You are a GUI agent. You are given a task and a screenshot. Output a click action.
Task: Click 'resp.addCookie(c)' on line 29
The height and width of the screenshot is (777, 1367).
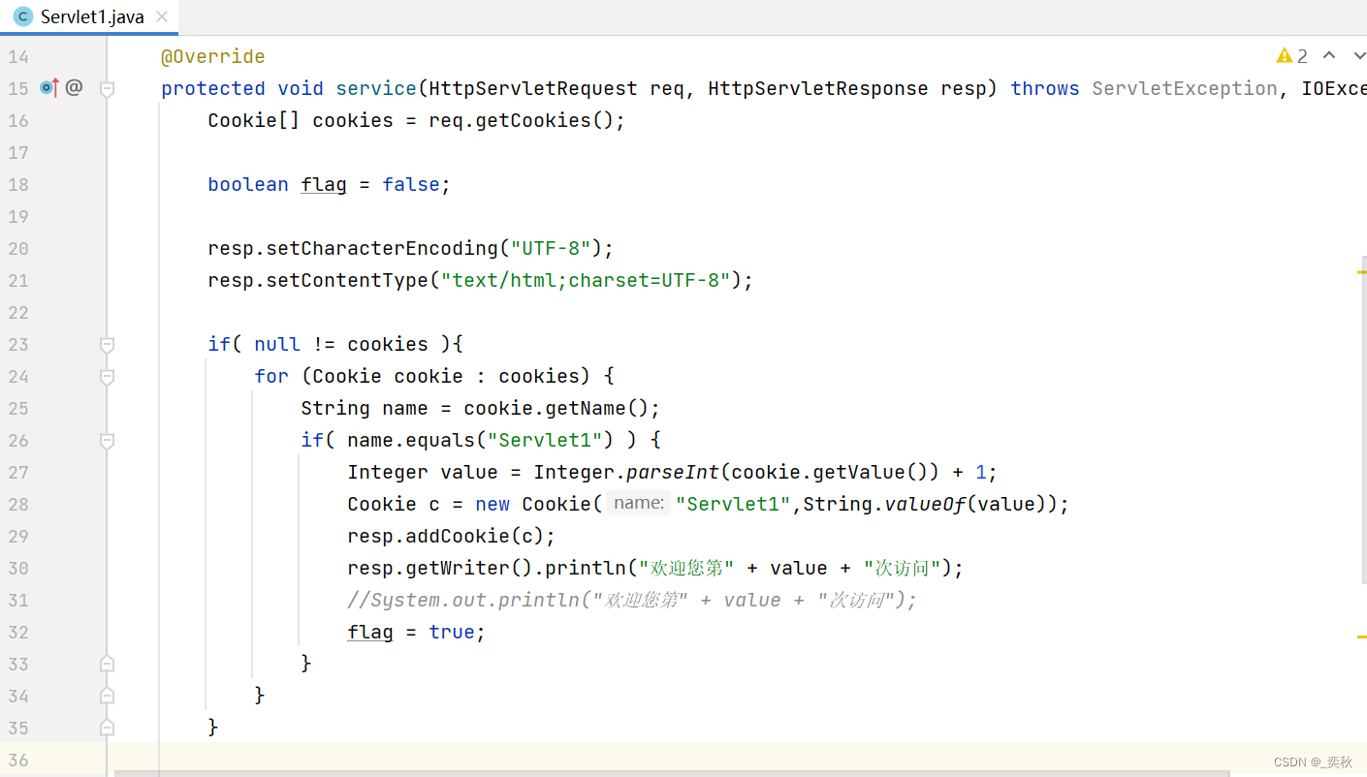point(446,536)
